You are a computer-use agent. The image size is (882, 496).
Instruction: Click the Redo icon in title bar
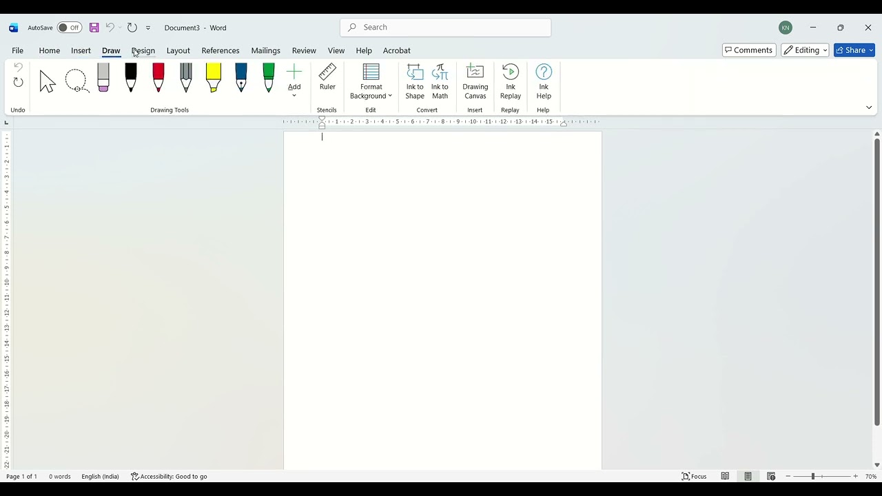[132, 28]
